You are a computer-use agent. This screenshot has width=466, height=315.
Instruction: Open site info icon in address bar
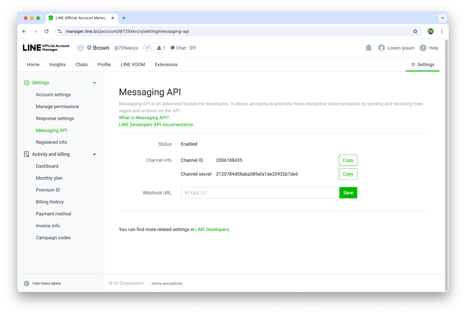60,31
